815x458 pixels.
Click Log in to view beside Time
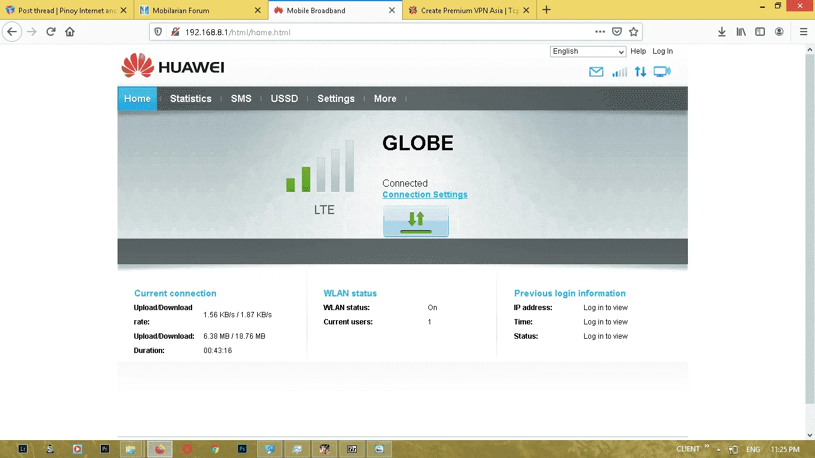(x=606, y=322)
